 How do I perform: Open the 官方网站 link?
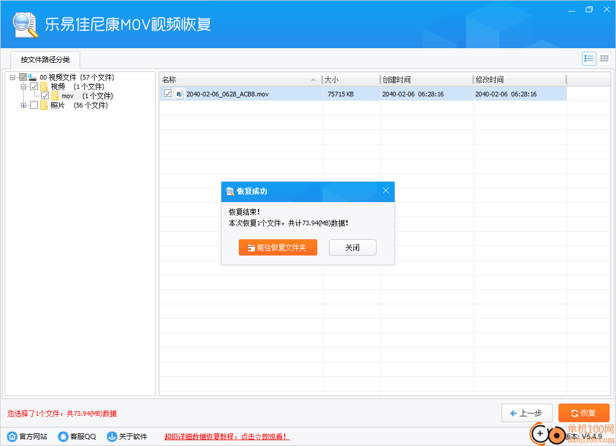[x=33, y=437]
